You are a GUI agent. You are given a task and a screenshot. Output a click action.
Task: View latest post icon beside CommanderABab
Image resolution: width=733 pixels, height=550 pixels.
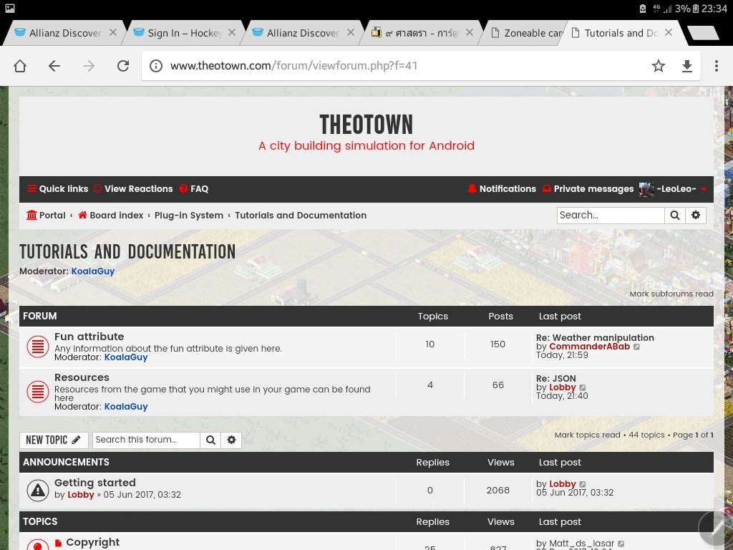coord(636,347)
